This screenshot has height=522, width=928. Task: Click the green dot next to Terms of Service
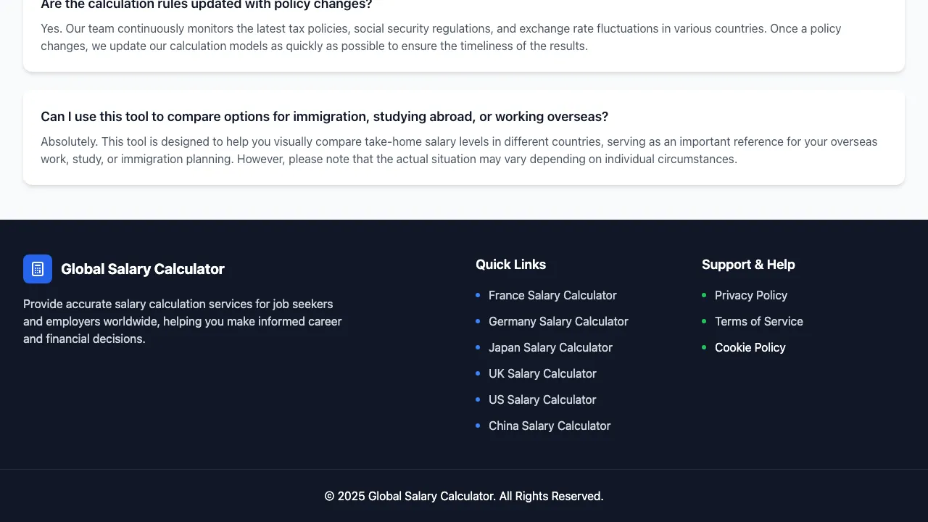pos(704,321)
